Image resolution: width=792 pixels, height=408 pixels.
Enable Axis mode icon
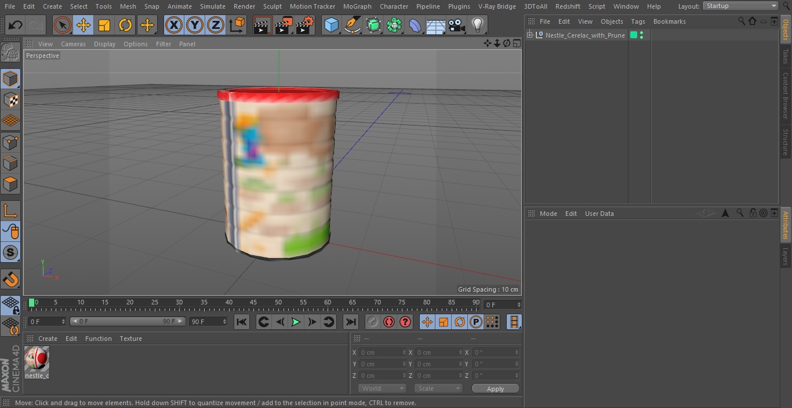[10, 211]
